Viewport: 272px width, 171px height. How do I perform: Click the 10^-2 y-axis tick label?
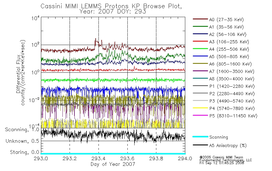(x=34, y=100)
